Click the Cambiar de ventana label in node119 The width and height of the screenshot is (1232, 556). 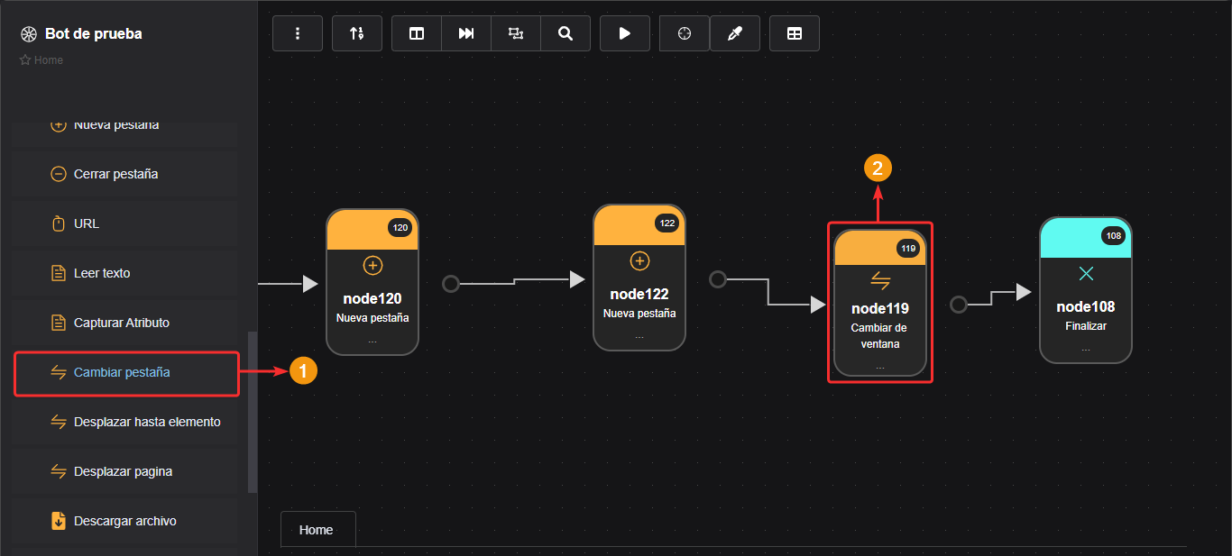(880, 336)
